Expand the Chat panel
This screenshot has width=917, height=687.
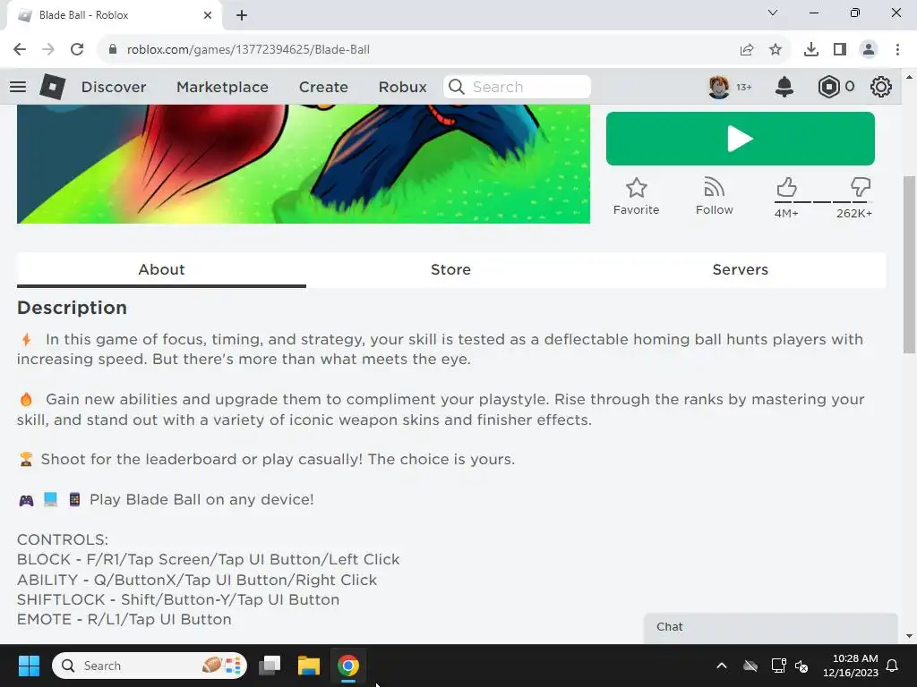tap(771, 627)
